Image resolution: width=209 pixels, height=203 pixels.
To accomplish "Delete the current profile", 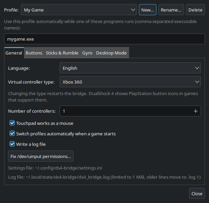I will coord(196,10).
